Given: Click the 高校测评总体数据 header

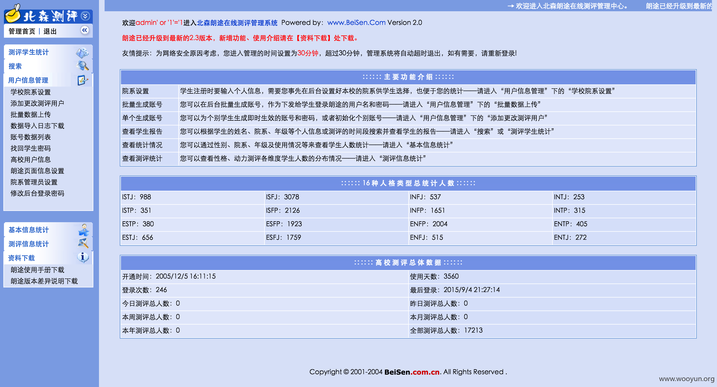Looking at the screenshot, I should [x=408, y=263].
